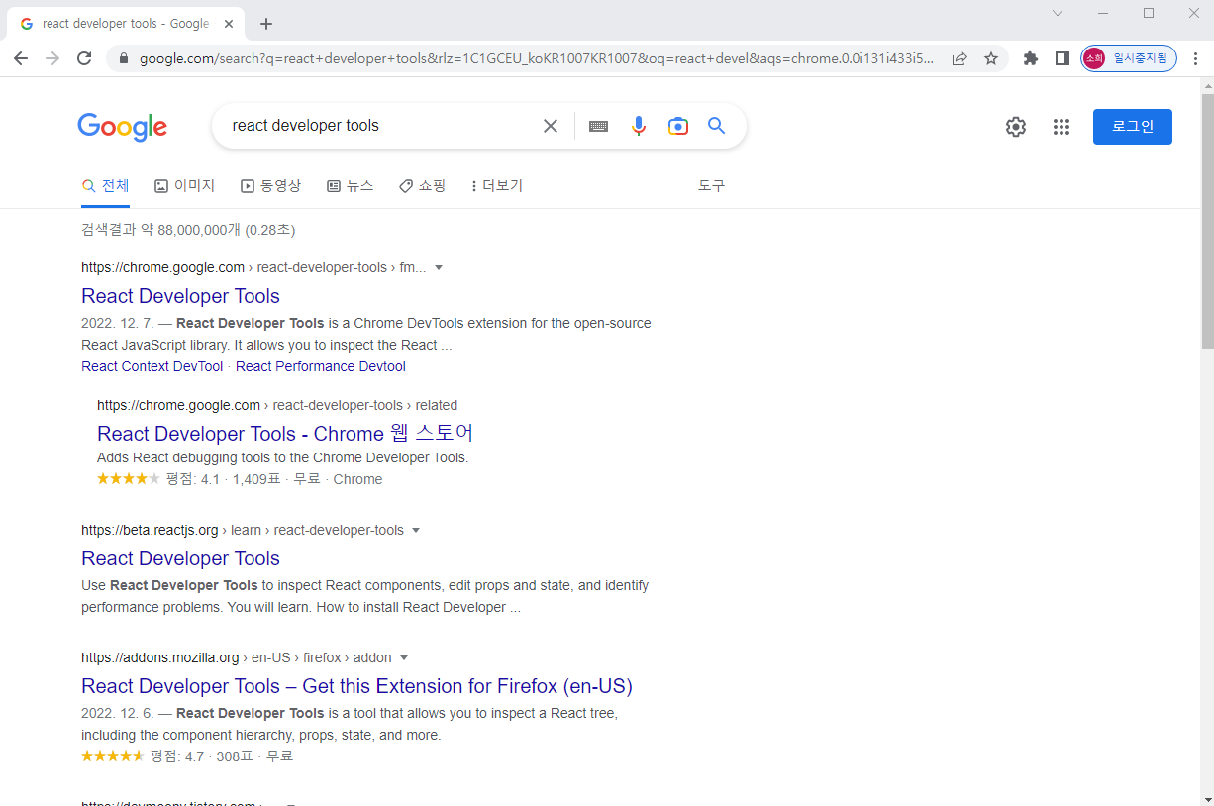The height and width of the screenshot is (806, 1214).
Task: Click into the Google search text field
Action: [381, 126]
